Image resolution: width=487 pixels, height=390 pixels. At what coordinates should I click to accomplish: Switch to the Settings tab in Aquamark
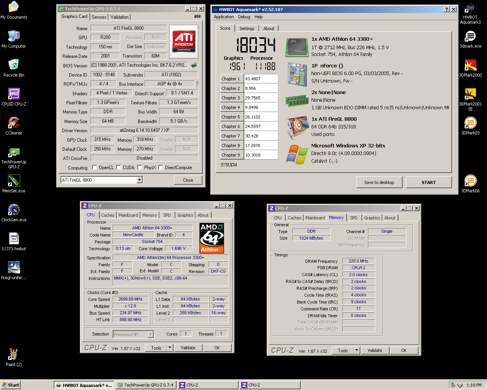click(x=247, y=29)
